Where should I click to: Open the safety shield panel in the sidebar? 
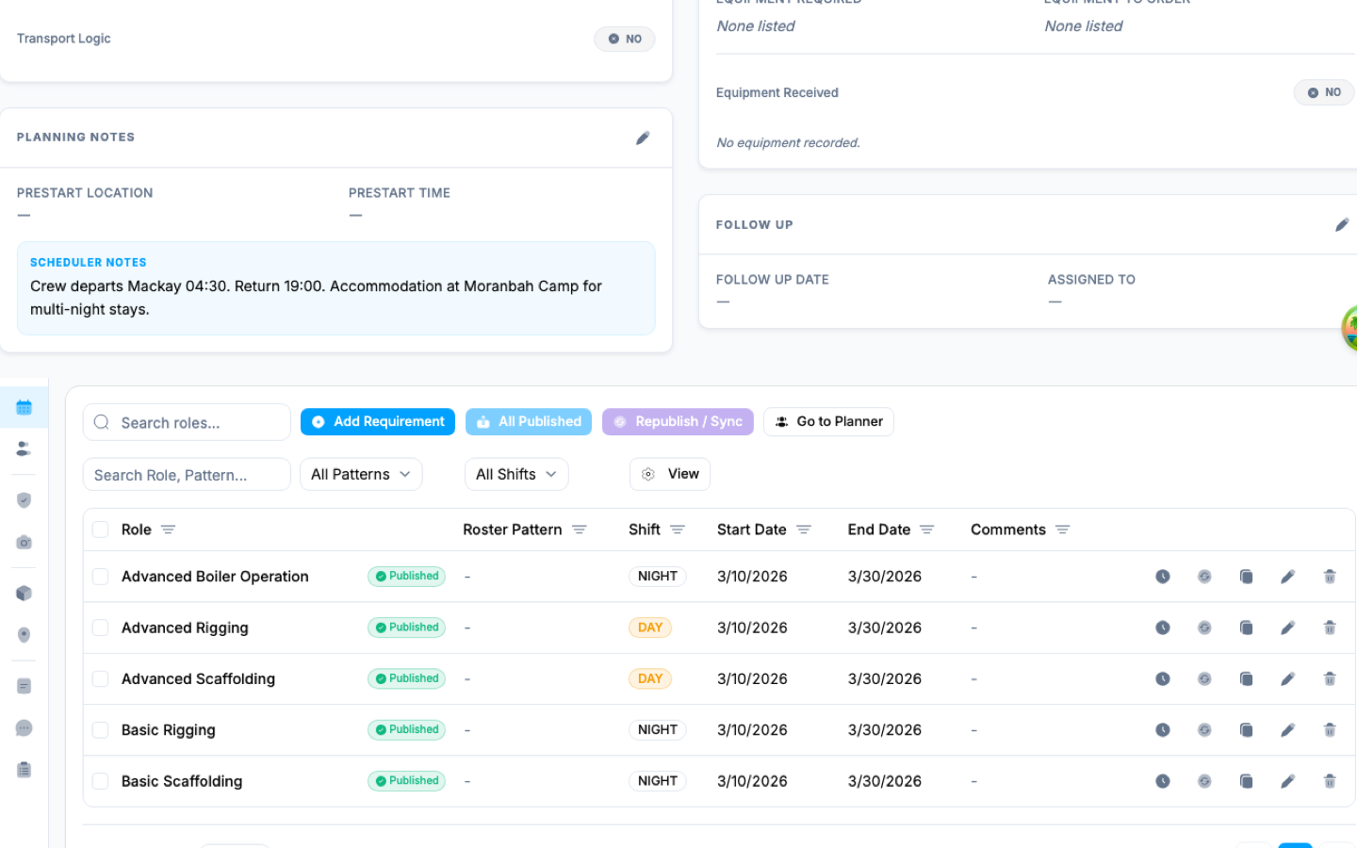tap(24, 499)
